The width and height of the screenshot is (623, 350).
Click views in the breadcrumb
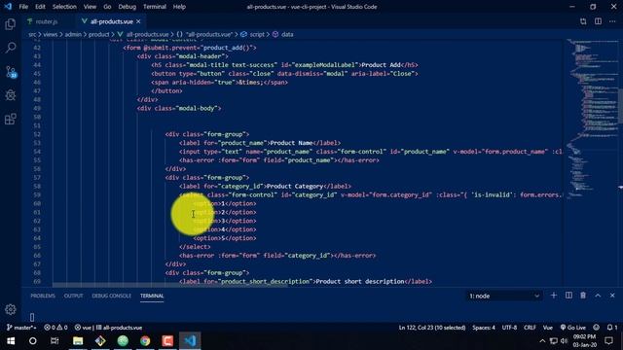(50, 35)
